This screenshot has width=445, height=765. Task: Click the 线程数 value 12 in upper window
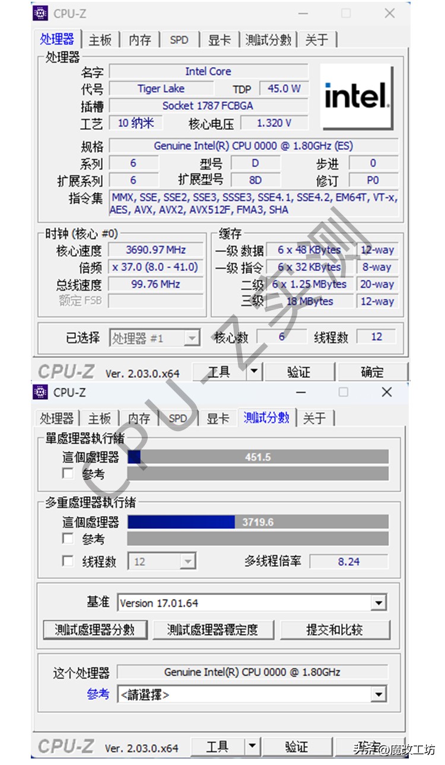pyautogui.click(x=377, y=337)
